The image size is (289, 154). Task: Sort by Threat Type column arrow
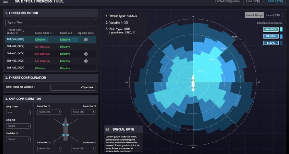point(24,31)
